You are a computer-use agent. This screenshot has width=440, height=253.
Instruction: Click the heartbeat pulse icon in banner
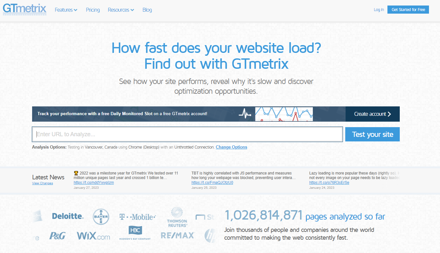(x=245, y=114)
